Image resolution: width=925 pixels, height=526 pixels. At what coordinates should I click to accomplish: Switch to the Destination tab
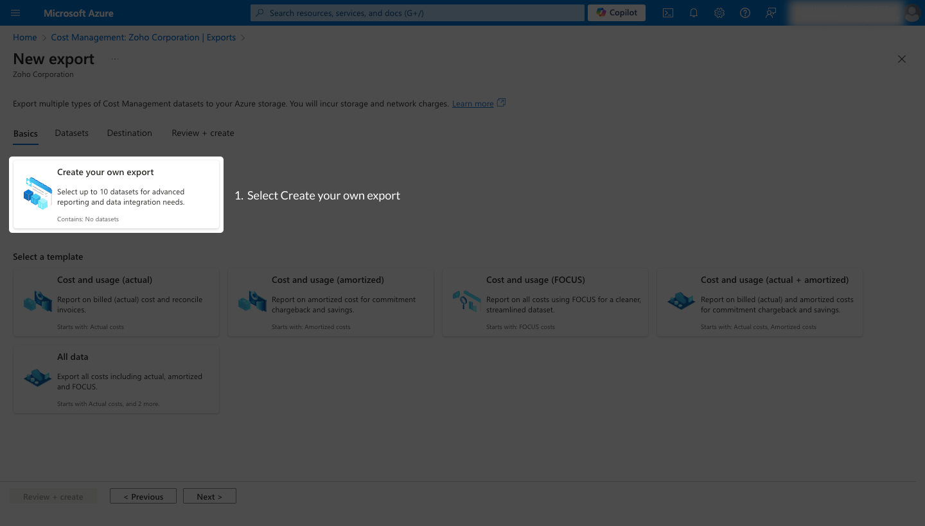(129, 133)
